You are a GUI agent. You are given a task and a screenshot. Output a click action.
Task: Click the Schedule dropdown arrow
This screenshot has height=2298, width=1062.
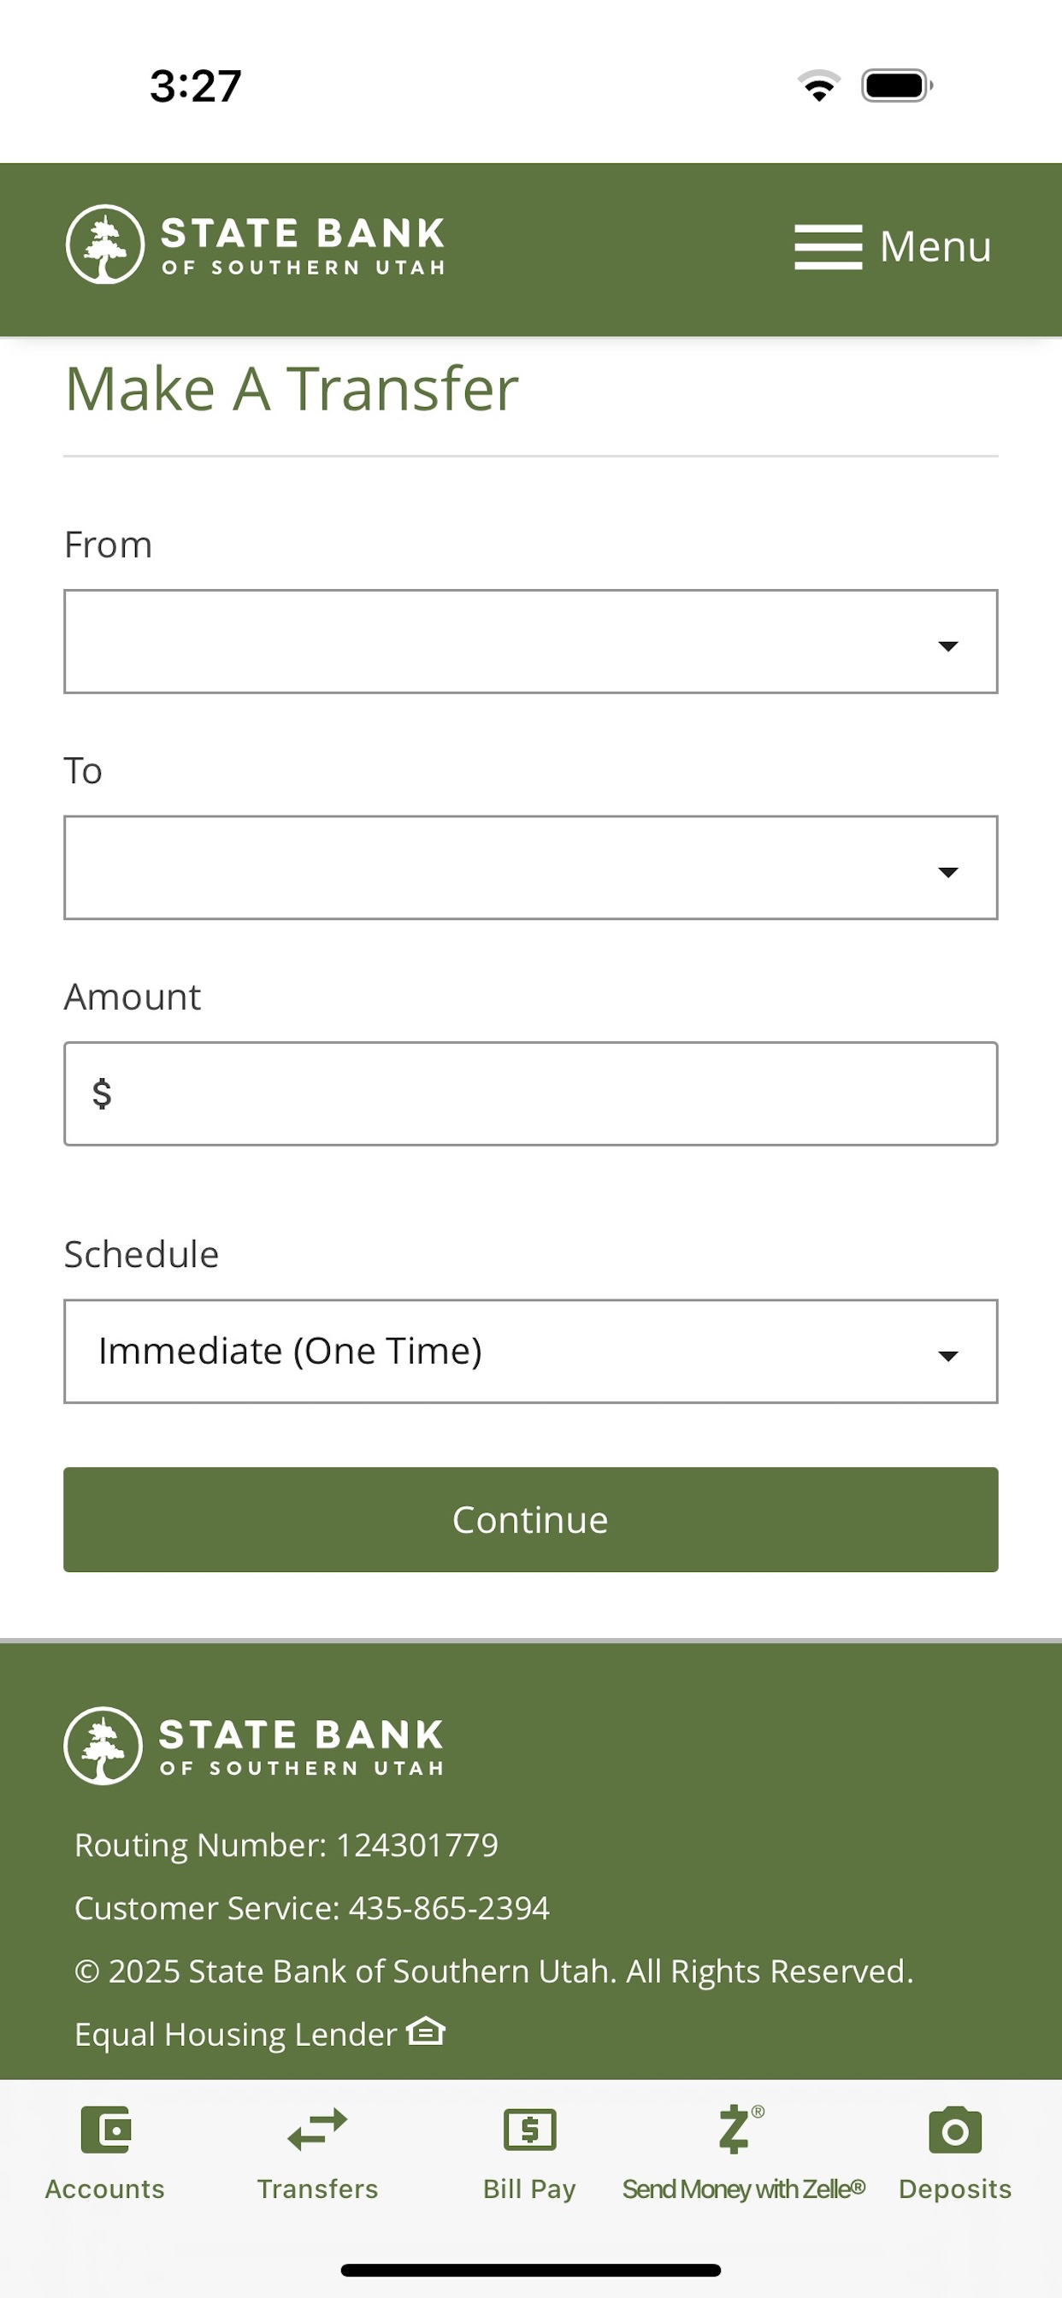947,1356
